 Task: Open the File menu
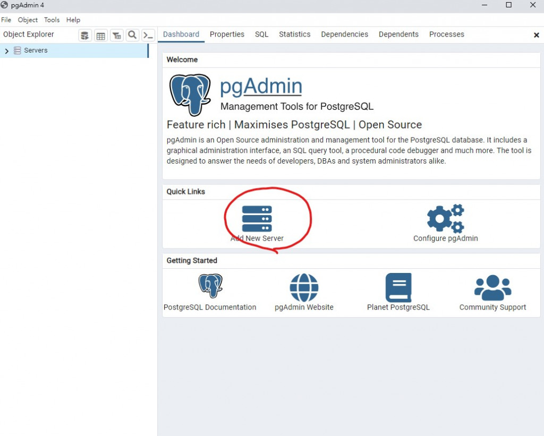[x=6, y=20]
